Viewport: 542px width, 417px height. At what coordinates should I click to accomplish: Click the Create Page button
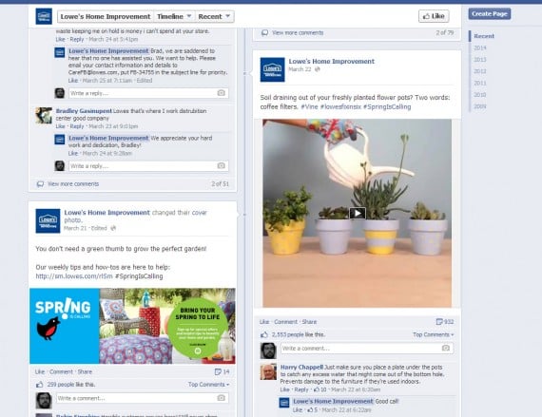[490, 14]
